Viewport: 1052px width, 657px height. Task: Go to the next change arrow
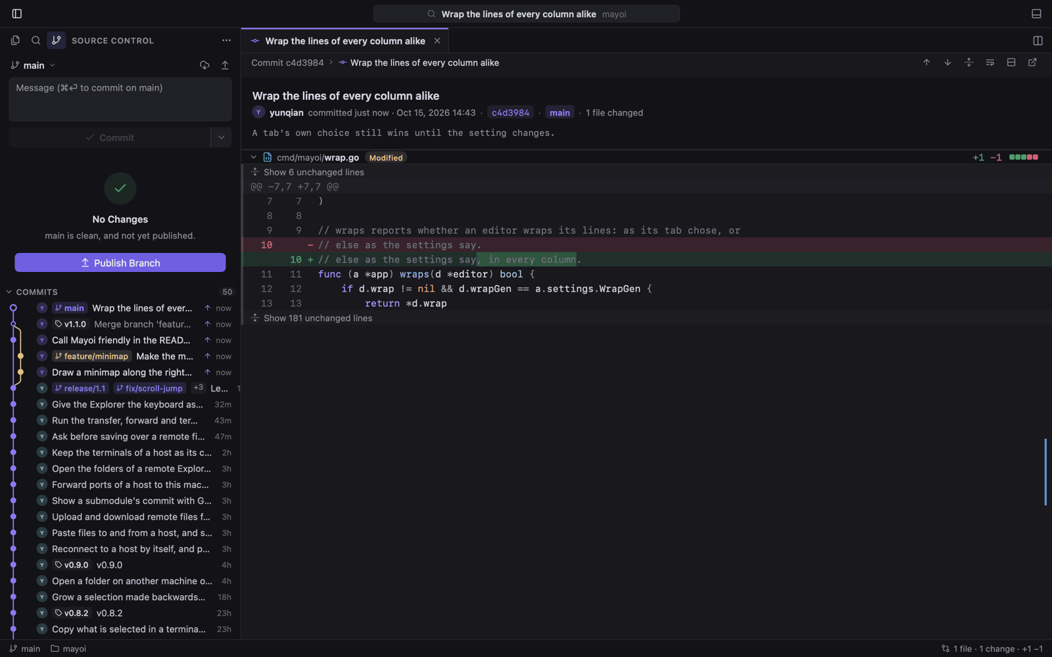(x=947, y=62)
